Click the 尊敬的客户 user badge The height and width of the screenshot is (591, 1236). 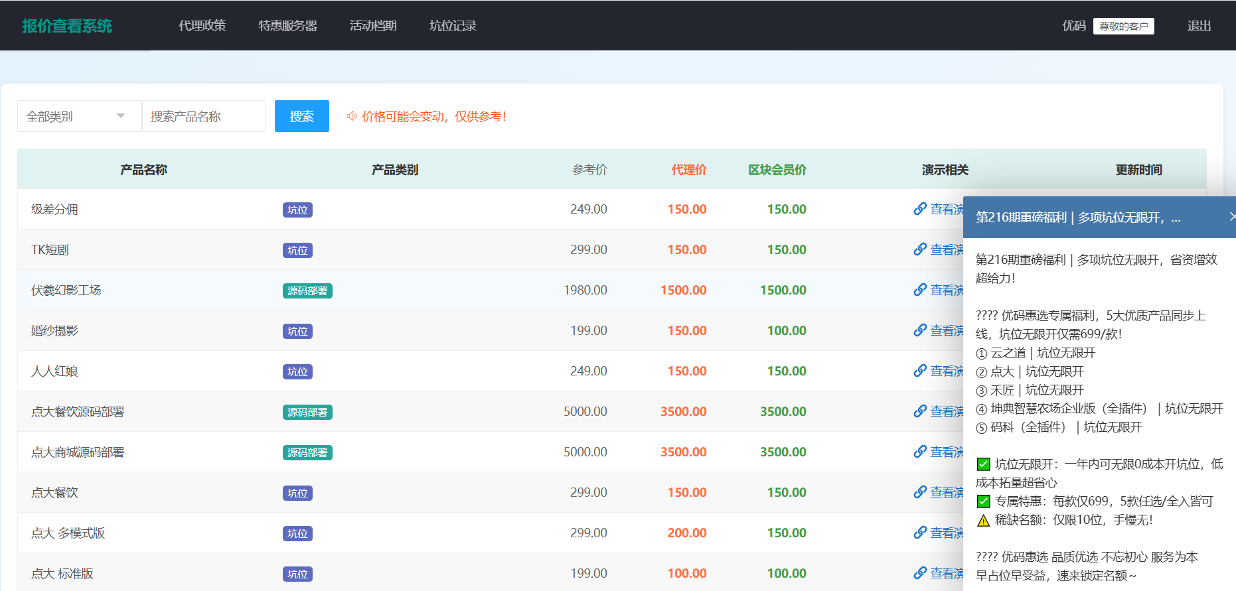[1123, 26]
